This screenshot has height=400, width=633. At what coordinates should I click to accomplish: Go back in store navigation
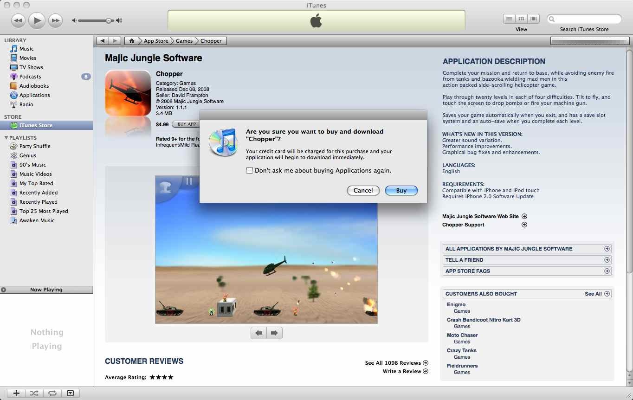click(x=103, y=41)
